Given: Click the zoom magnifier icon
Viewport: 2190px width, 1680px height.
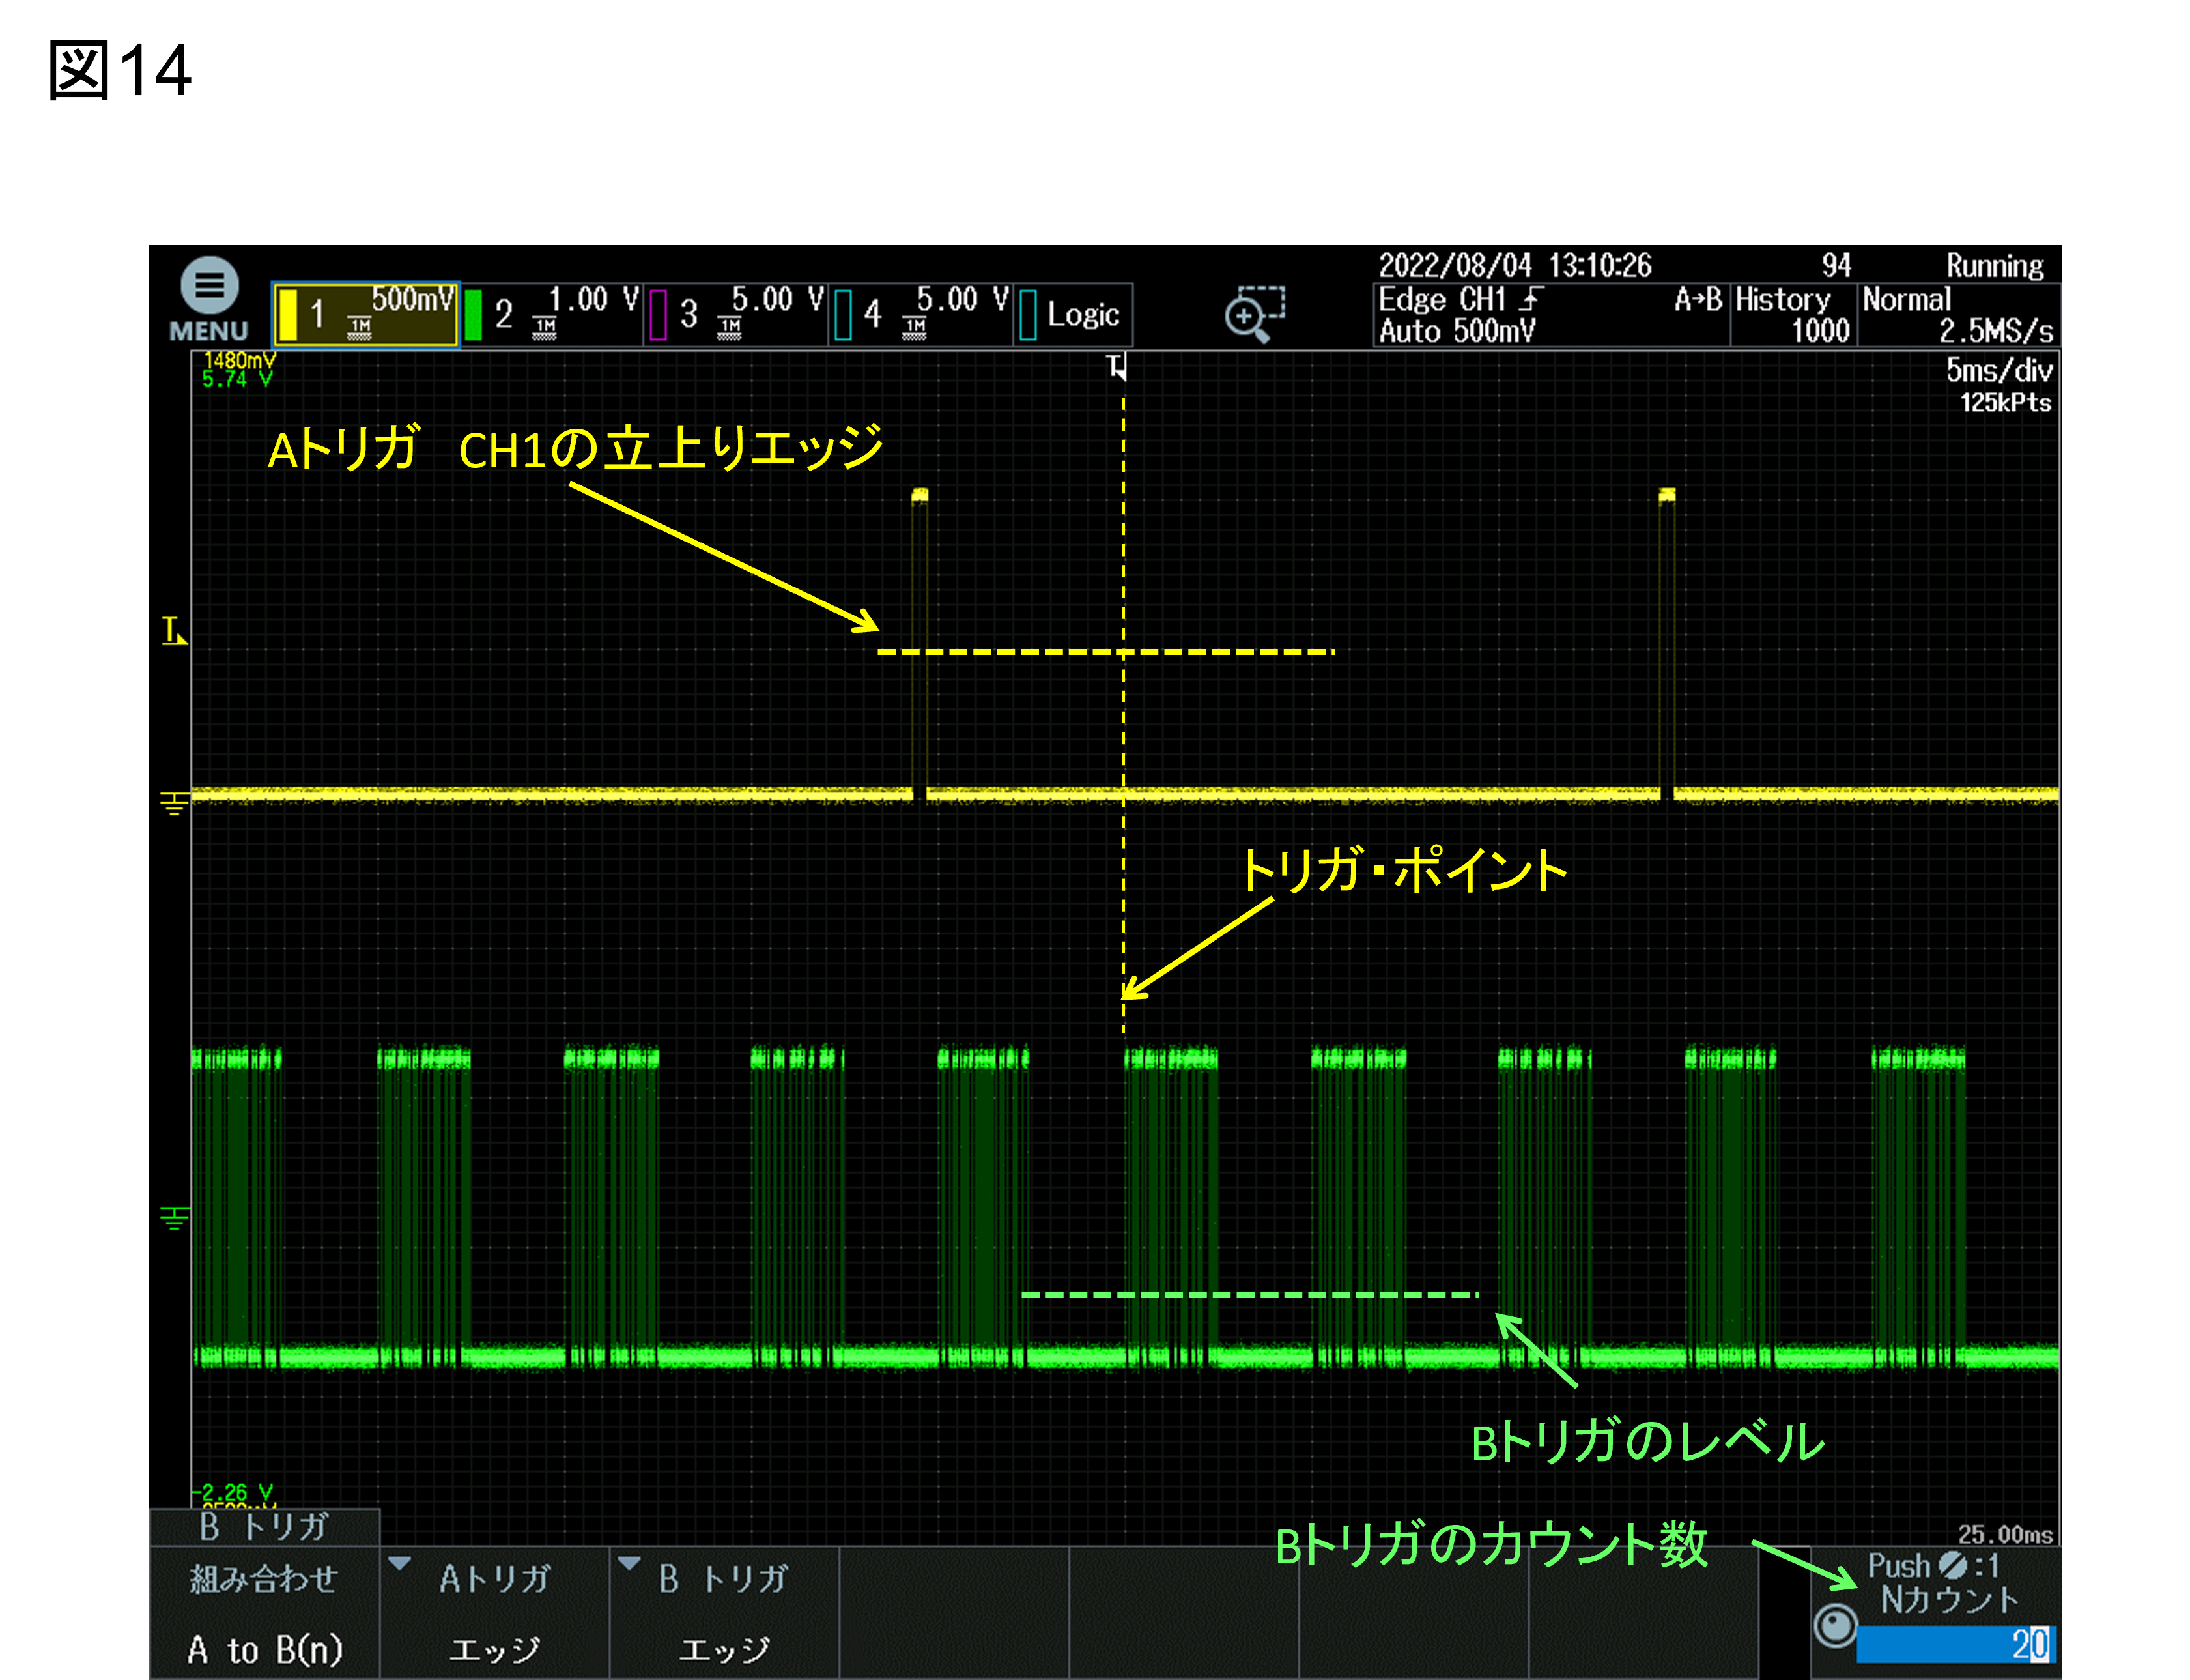Looking at the screenshot, I should point(1255,314).
